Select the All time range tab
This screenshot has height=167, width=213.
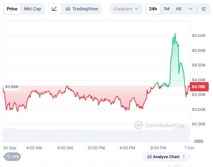coord(178,9)
